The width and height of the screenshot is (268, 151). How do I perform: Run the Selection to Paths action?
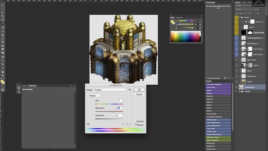(x=218, y=137)
